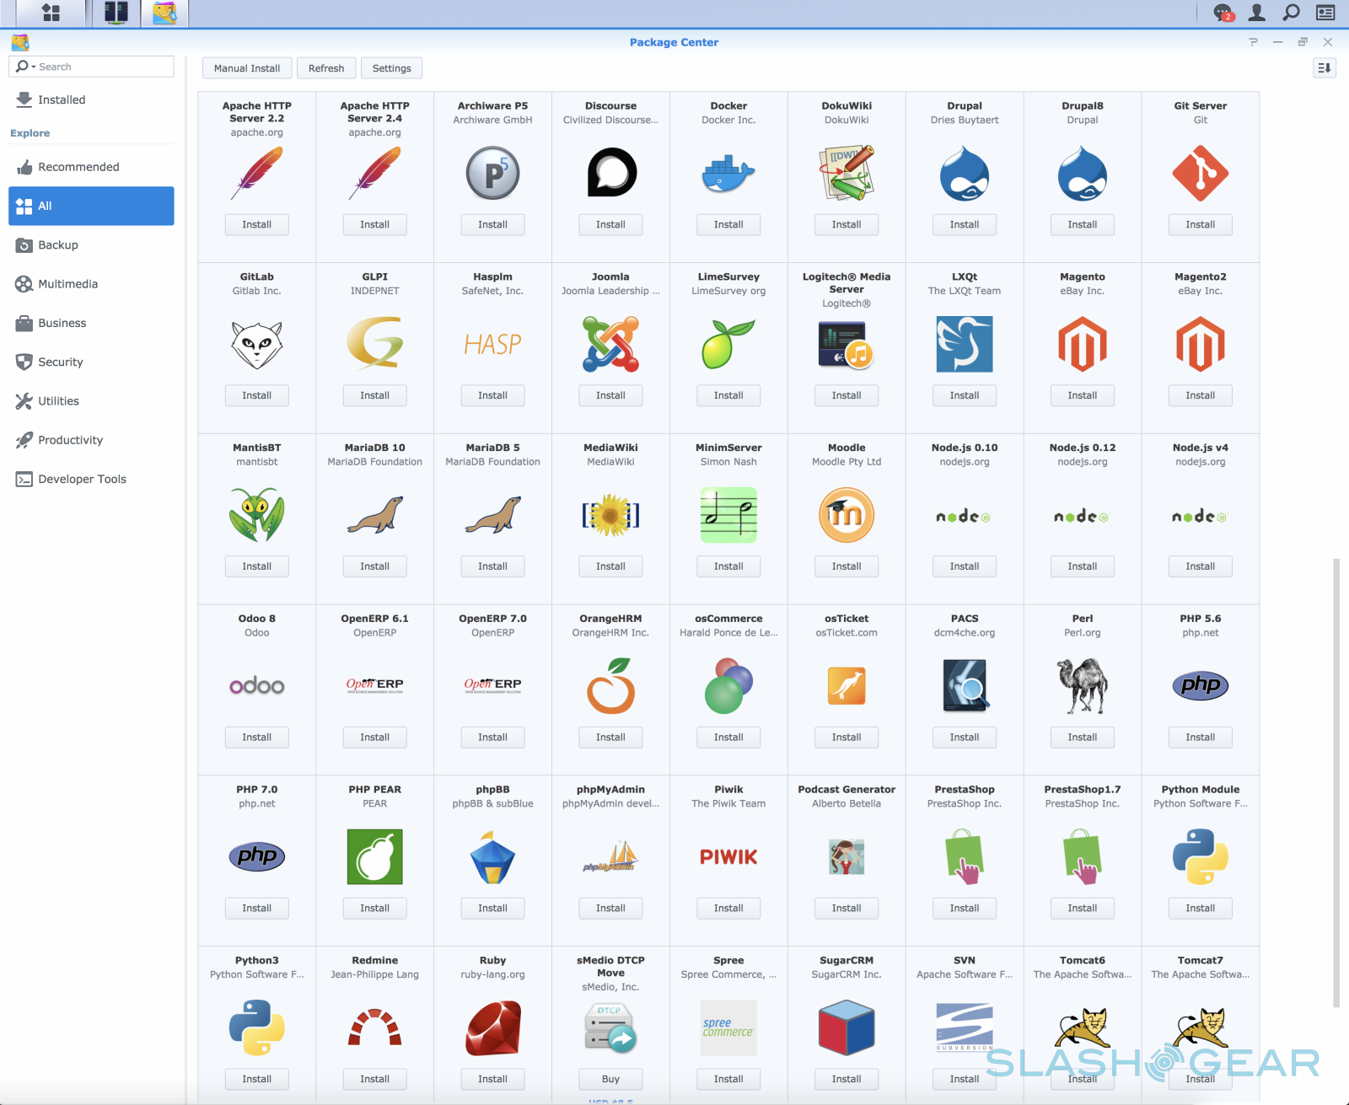Viewport: 1349px width, 1105px height.
Task: Click the Manual Install button
Action: (247, 68)
